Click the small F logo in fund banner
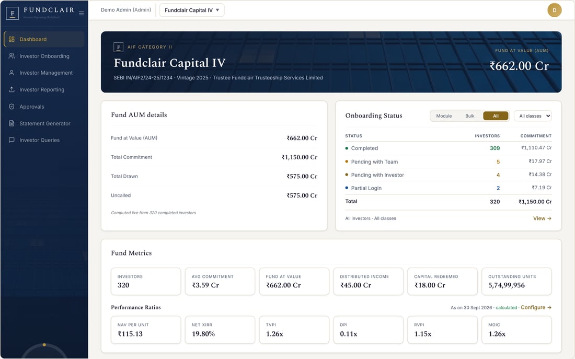This screenshot has height=359, width=575. click(x=119, y=48)
